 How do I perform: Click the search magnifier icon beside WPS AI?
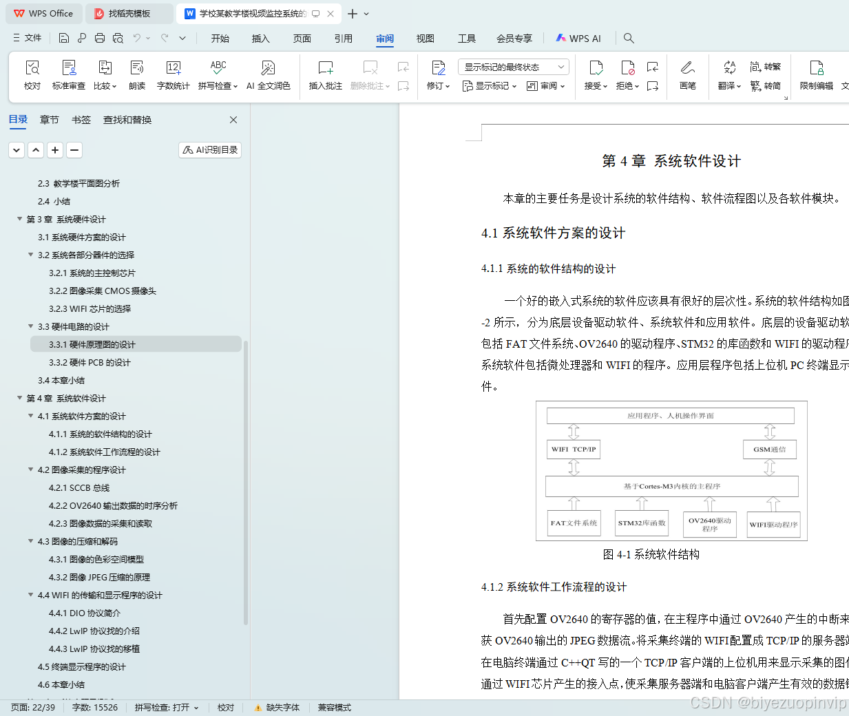[629, 38]
